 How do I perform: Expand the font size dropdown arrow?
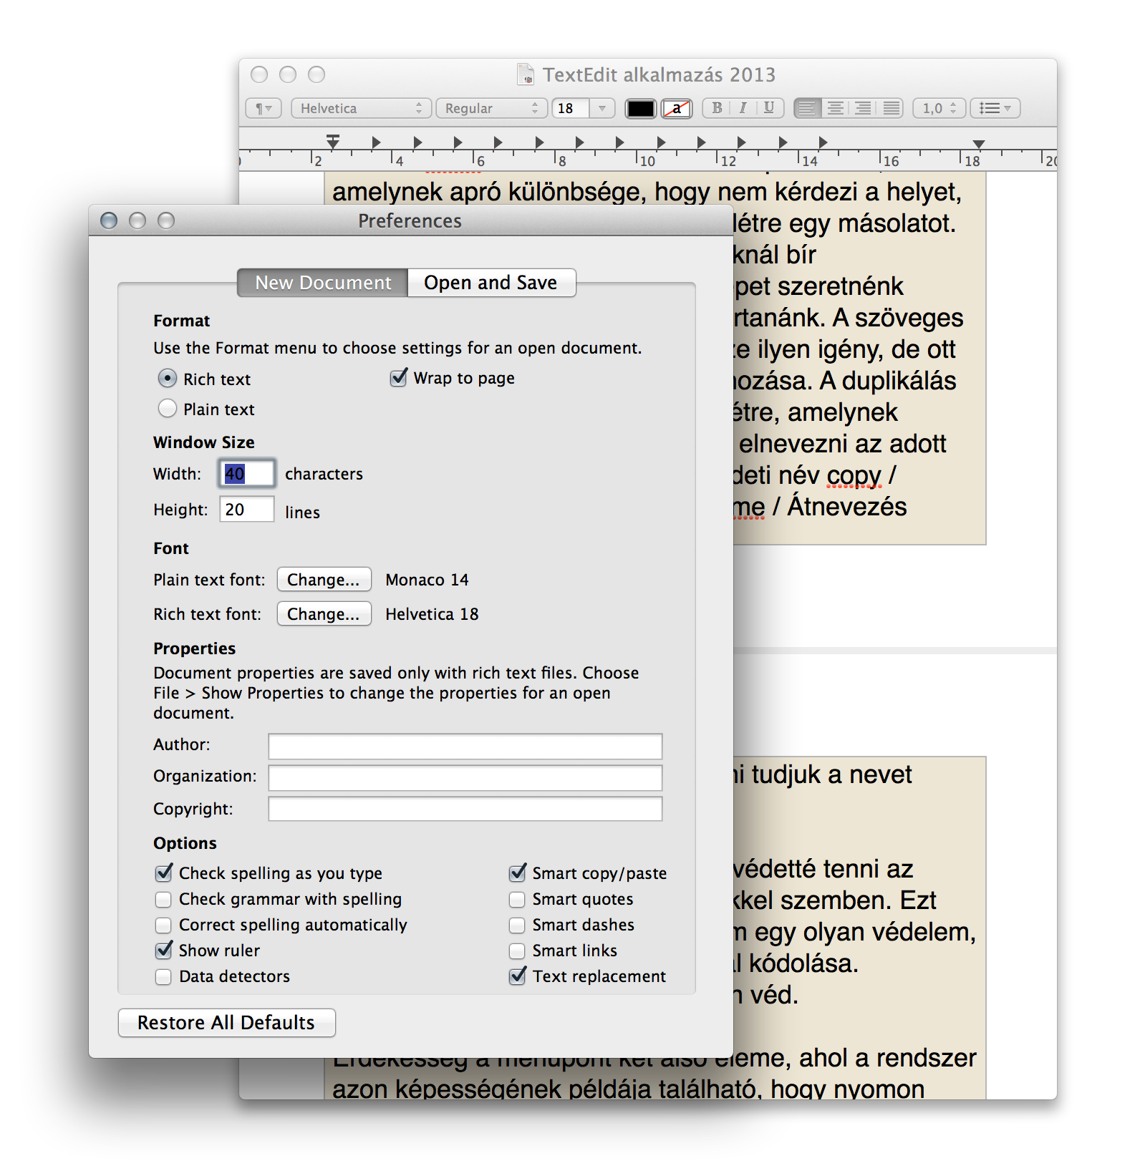[602, 108]
